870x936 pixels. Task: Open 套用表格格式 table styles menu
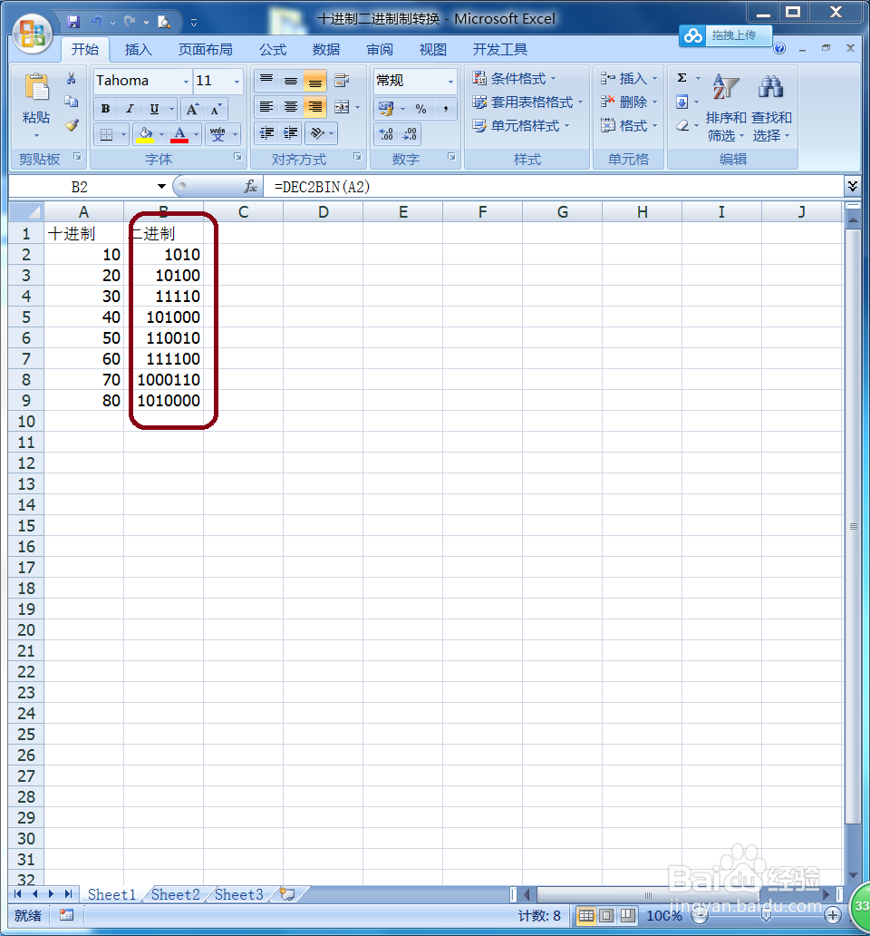(527, 102)
